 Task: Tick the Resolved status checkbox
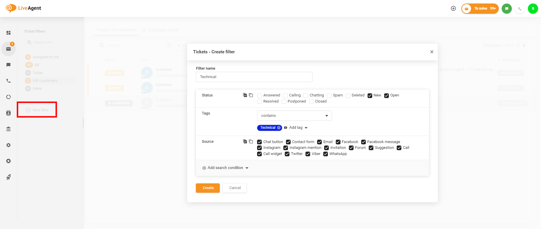coord(259,101)
